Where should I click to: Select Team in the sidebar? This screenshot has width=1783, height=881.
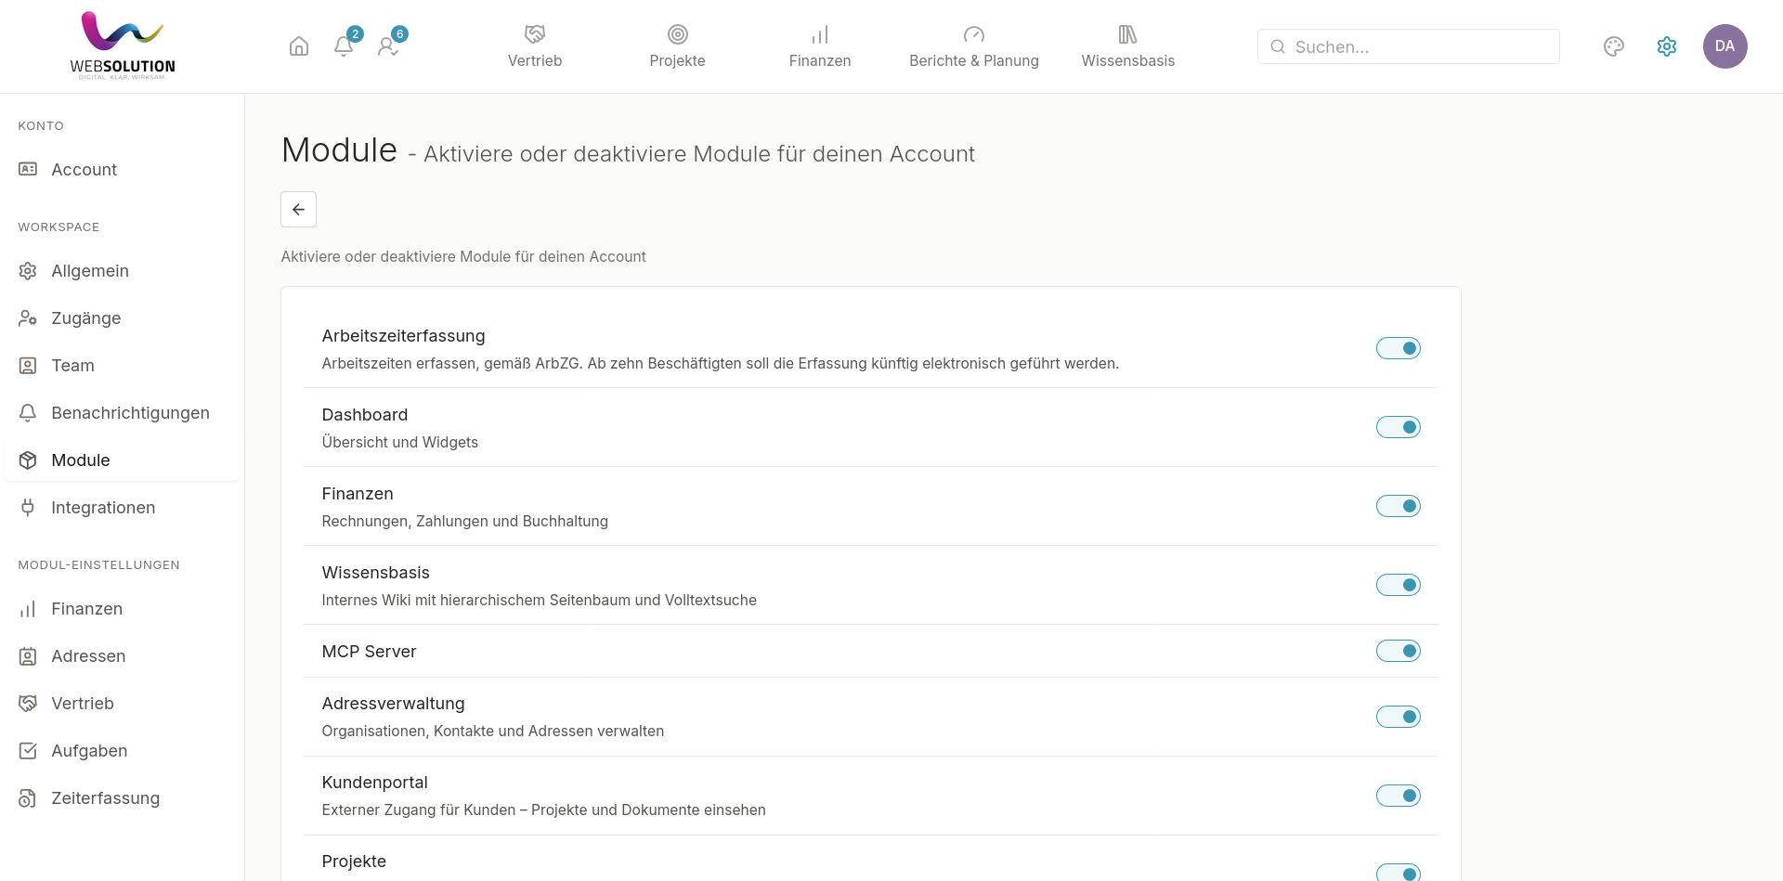pyautogui.click(x=123, y=366)
